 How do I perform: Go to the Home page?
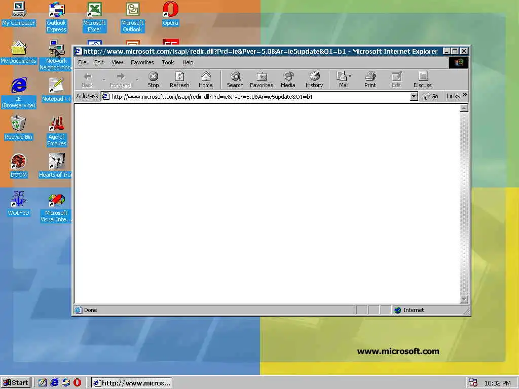(206, 80)
